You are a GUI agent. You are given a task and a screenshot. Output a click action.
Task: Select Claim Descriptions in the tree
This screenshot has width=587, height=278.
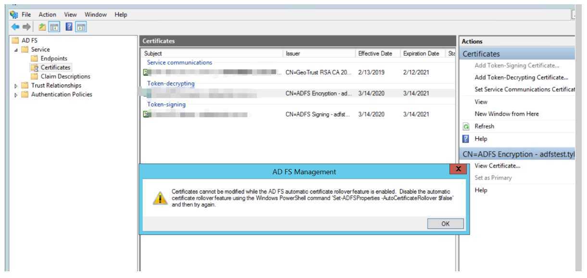tap(65, 76)
